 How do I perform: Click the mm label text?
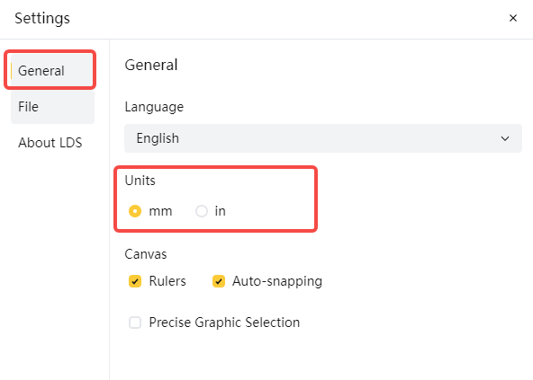[x=160, y=211]
